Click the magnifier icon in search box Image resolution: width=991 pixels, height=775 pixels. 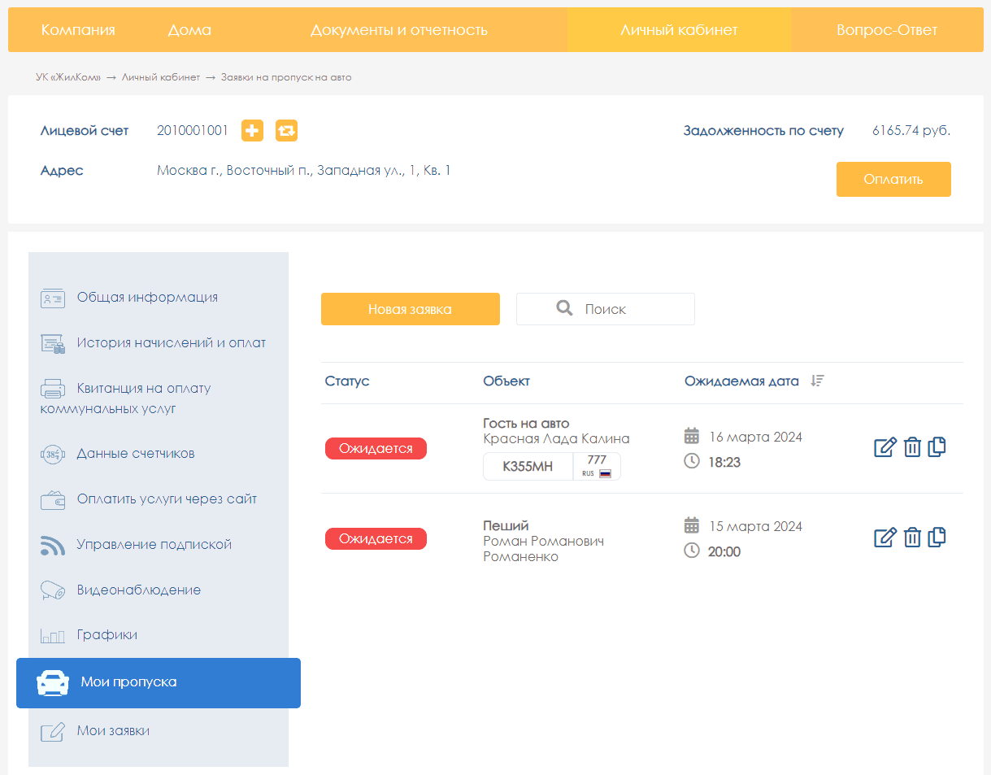pos(564,308)
